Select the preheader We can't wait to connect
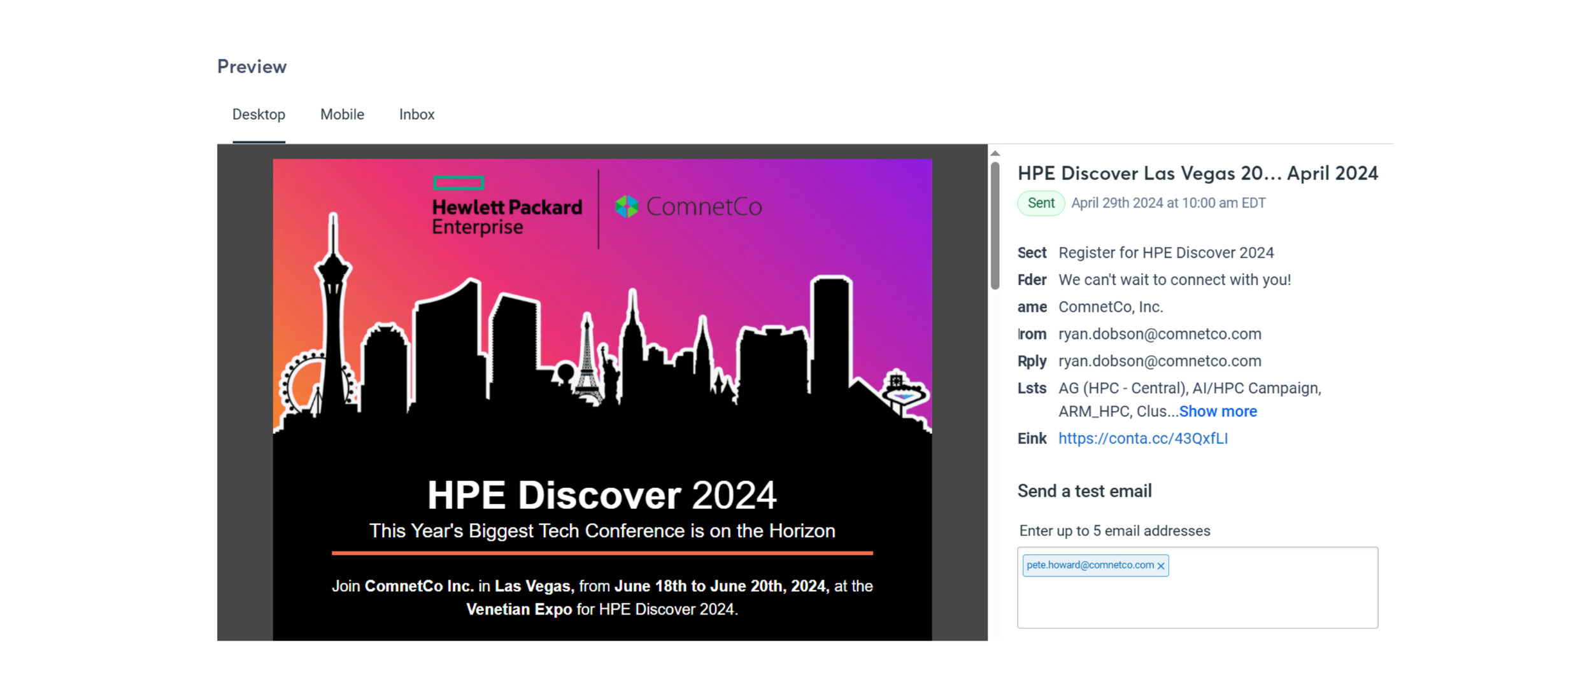The image size is (1592, 677). point(1174,280)
